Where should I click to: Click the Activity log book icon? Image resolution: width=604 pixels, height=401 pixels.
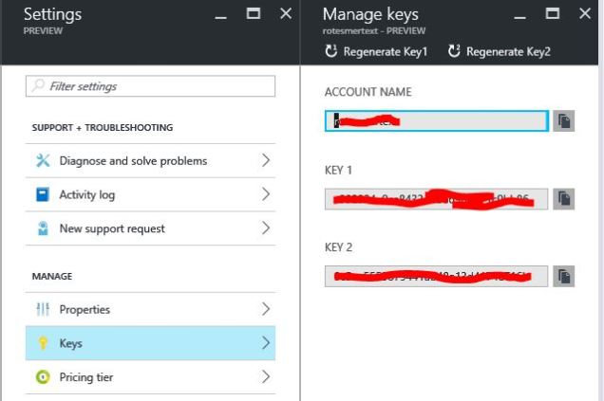click(42, 195)
